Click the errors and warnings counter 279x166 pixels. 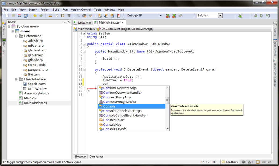[248, 162]
